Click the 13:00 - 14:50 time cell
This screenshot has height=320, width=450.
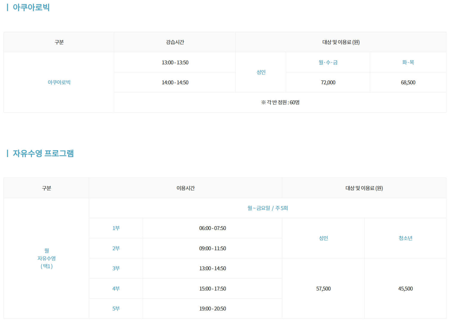212,268
